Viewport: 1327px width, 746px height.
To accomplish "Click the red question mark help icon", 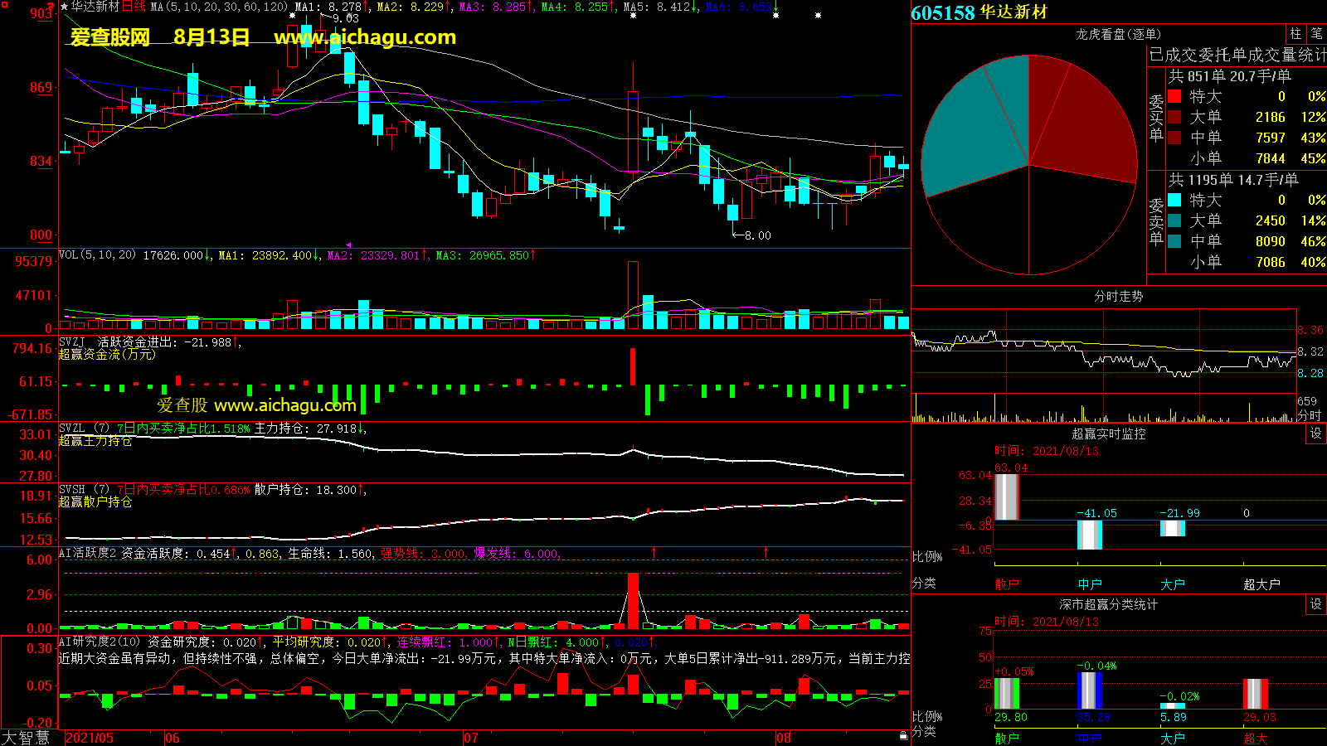I will click(x=51, y=7).
